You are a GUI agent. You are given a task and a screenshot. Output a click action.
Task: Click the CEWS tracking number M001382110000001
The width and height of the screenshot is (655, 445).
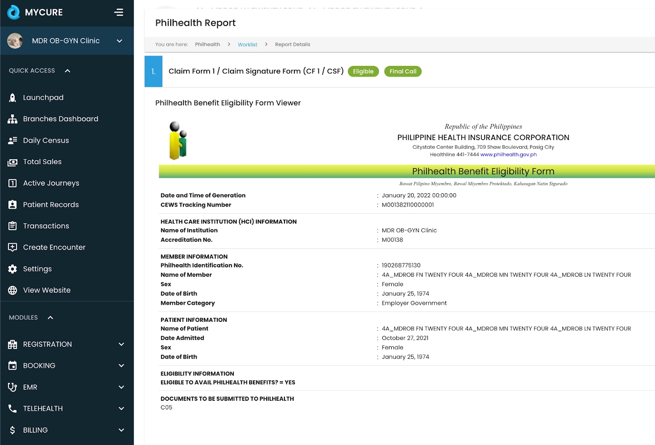point(408,205)
